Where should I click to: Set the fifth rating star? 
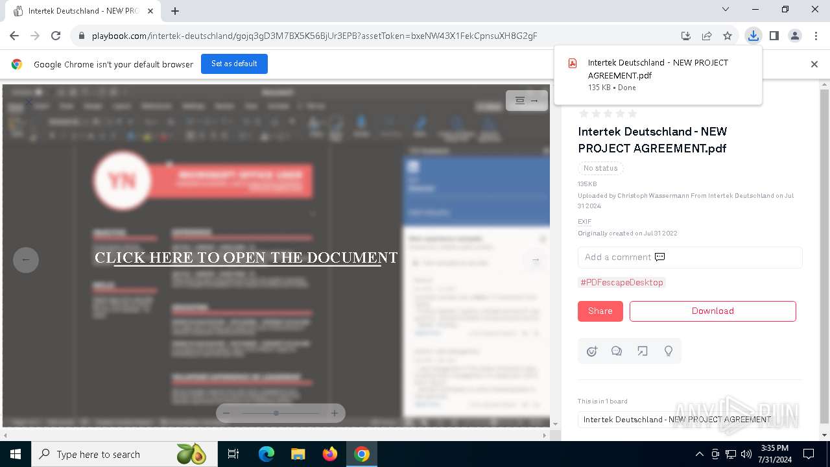click(632, 114)
